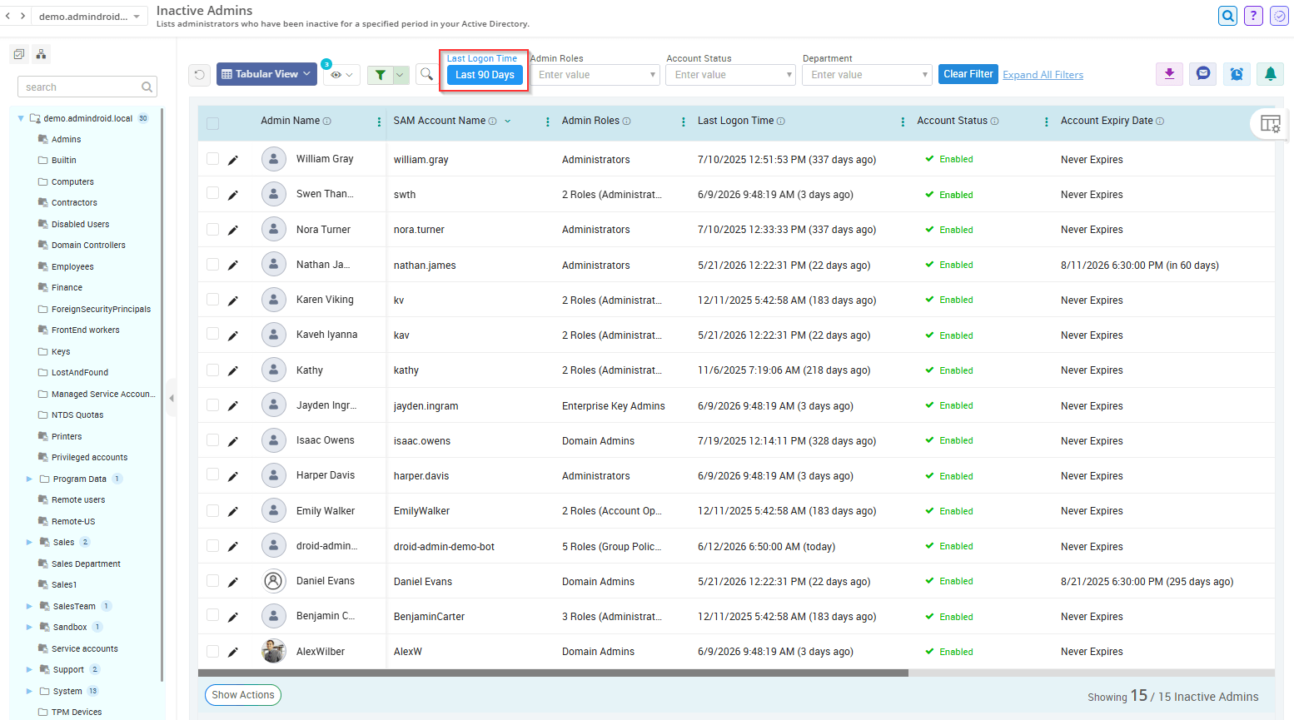Open the demo.admindroid domain selector dropdown

click(x=89, y=16)
